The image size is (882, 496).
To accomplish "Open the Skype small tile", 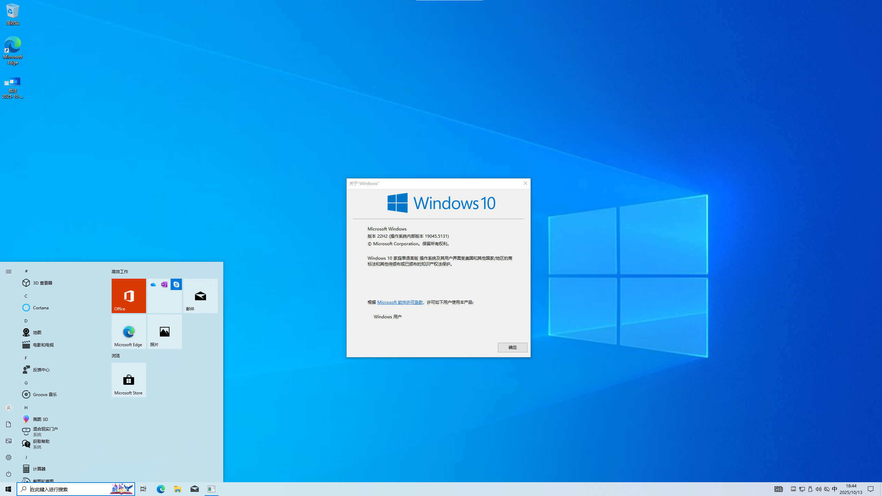I will 176,285.
